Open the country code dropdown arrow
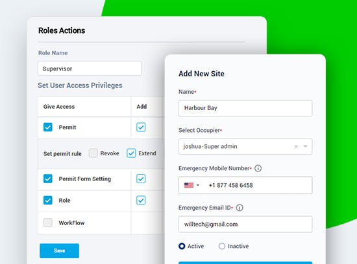 [198, 185]
